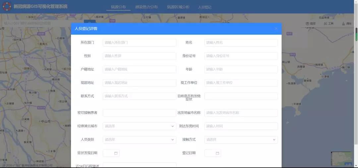Open calendar icon for 登记日期
The height and width of the screenshot is (168, 358).
tap(217, 153)
